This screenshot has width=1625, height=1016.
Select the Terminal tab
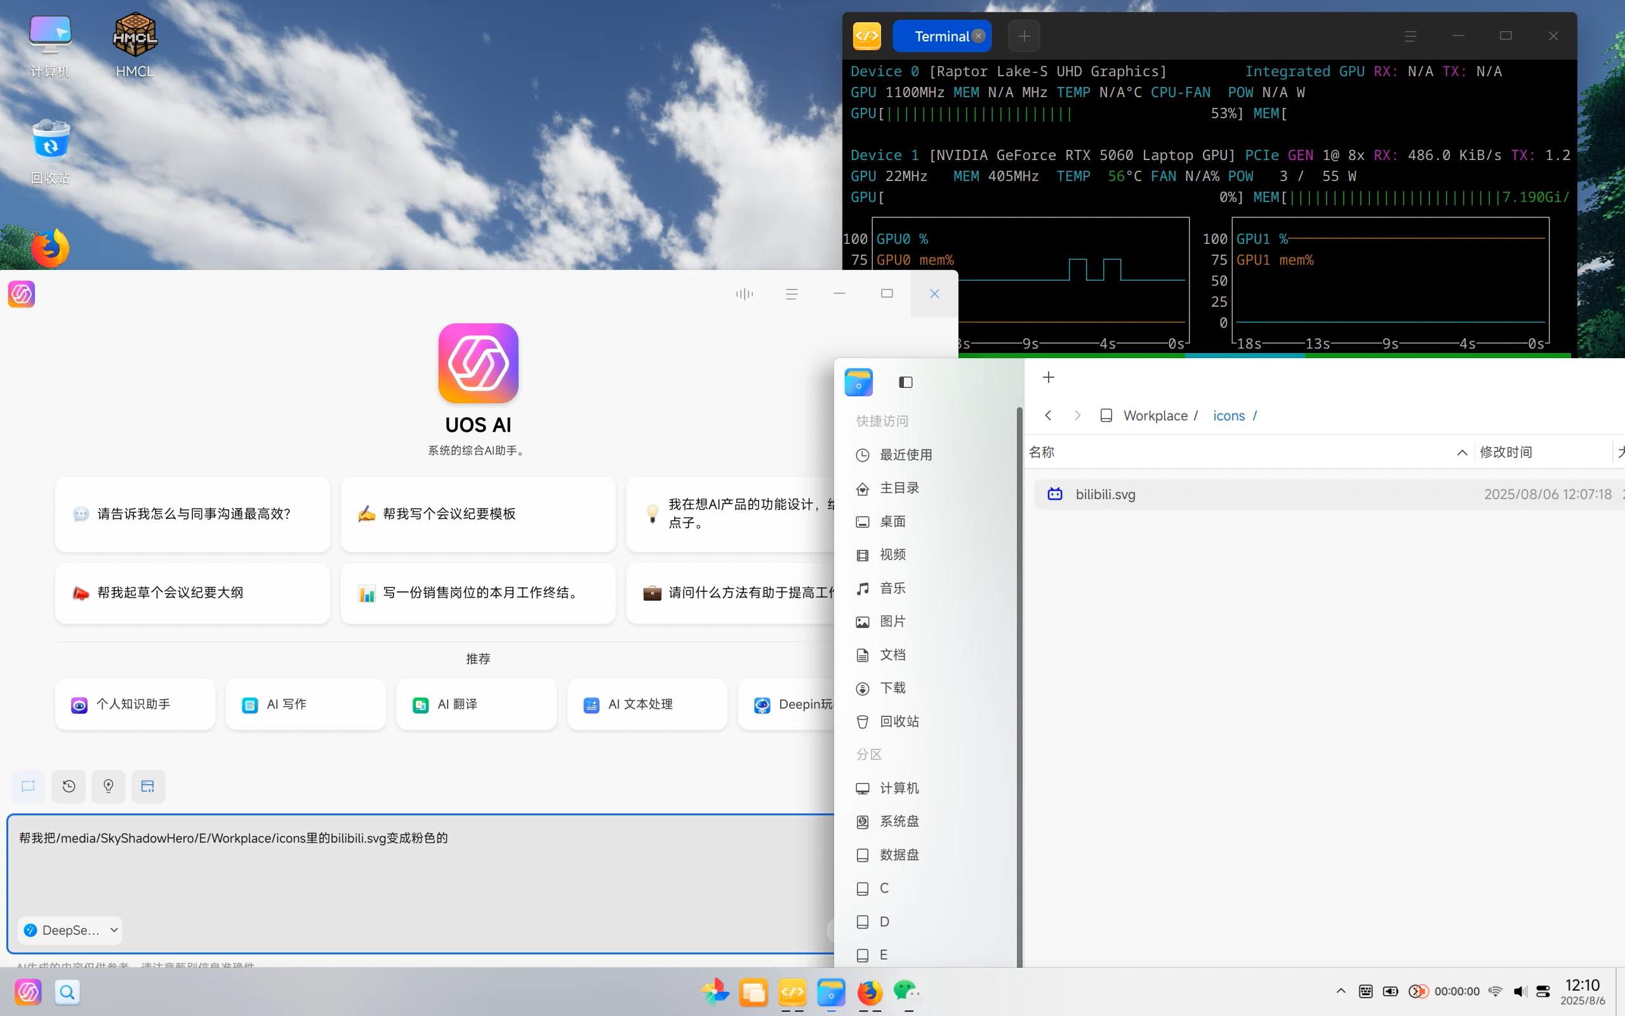point(941,36)
